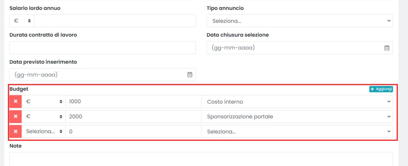Image resolution: width=408 pixels, height=166 pixels.
Task: Open calendar for Data previsto inserimento
Action: pos(189,75)
